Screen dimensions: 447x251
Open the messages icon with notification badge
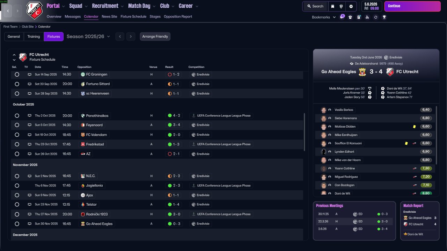(x=342, y=17)
